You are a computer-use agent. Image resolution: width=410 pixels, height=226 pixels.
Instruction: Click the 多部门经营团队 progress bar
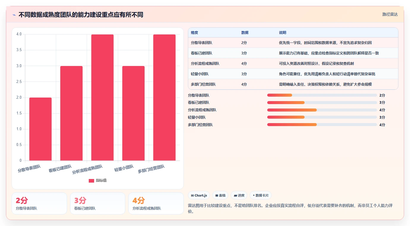click(322, 125)
